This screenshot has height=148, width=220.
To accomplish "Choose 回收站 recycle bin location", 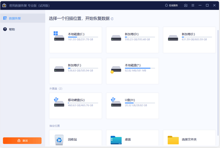I will tap(75, 139).
